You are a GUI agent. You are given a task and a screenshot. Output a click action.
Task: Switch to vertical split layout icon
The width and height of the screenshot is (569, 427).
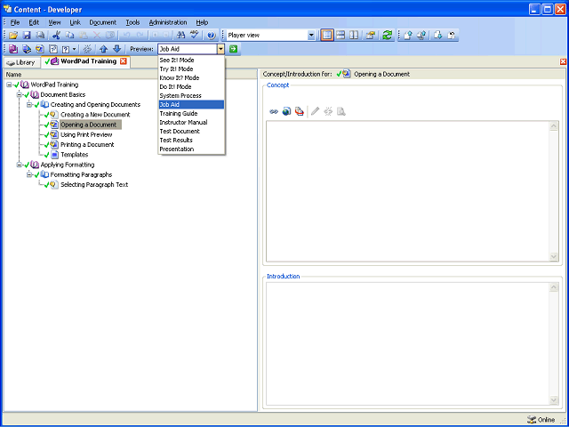(354, 36)
